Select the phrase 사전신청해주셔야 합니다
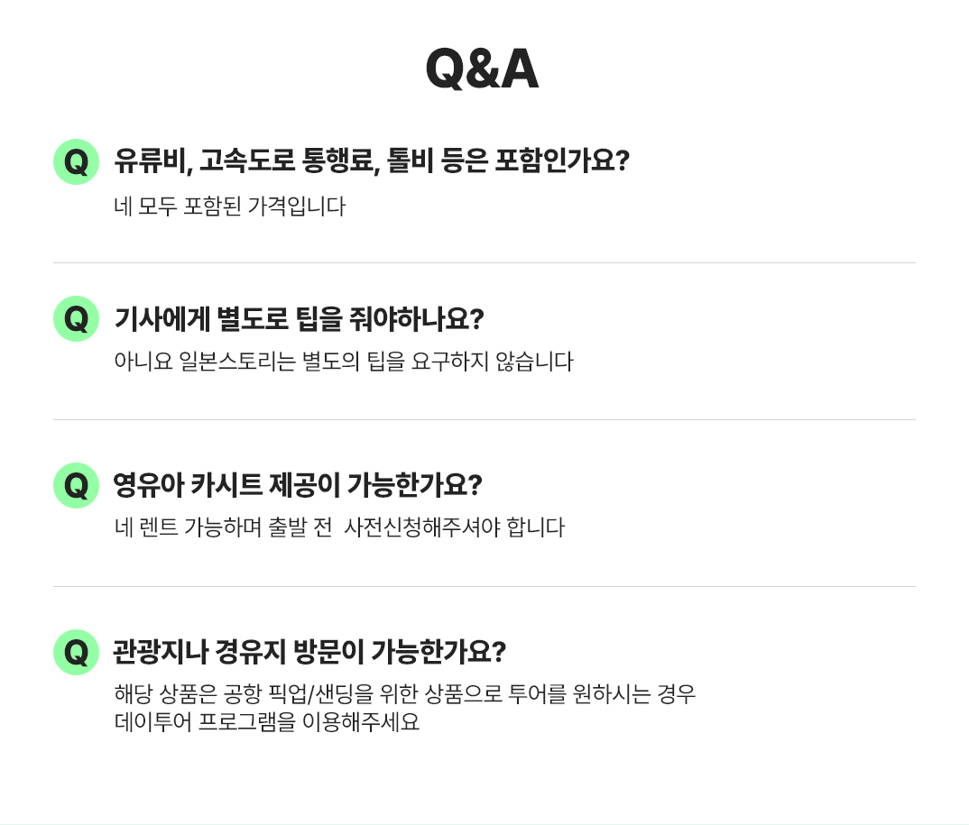969x825 pixels. tap(454, 527)
